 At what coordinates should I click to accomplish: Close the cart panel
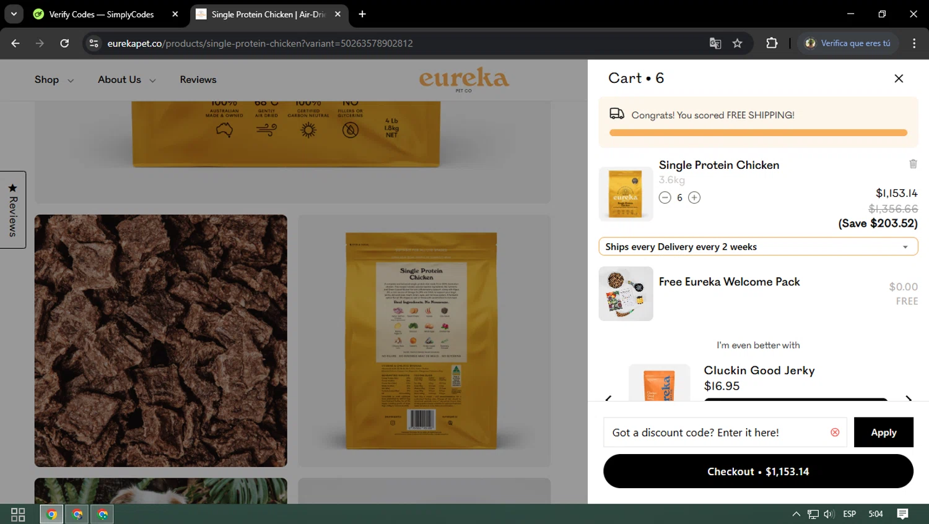click(899, 79)
